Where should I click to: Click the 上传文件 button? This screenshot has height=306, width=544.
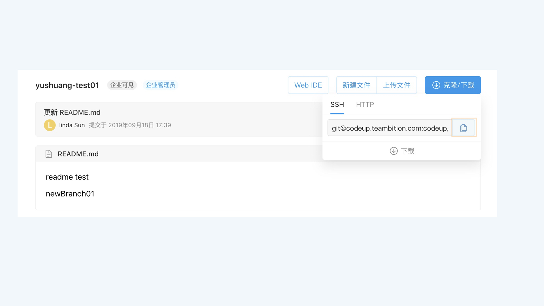click(397, 85)
